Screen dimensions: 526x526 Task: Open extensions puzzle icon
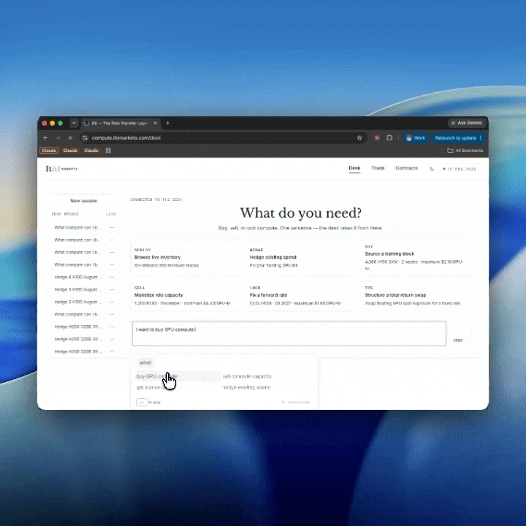click(389, 138)
